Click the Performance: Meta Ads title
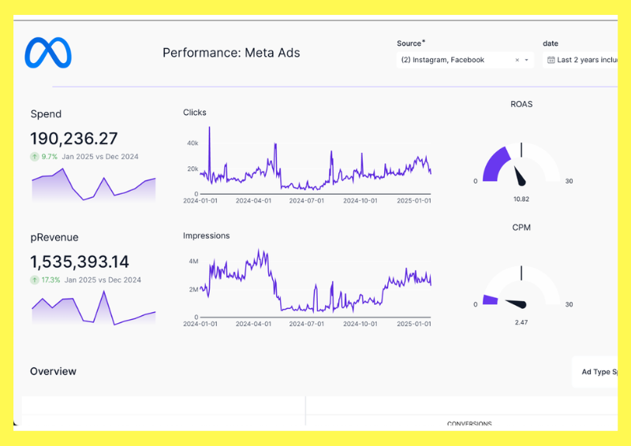The height and width of the screenshot is (446, 631). tap(231, 53)
